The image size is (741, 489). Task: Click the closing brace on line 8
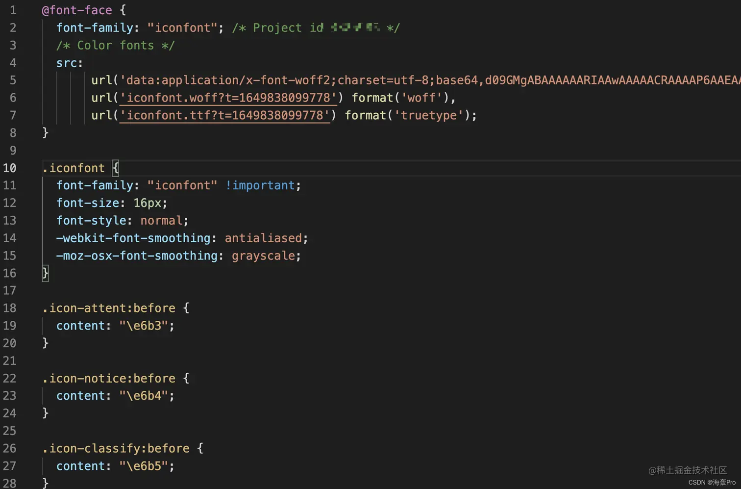(45, 132)
